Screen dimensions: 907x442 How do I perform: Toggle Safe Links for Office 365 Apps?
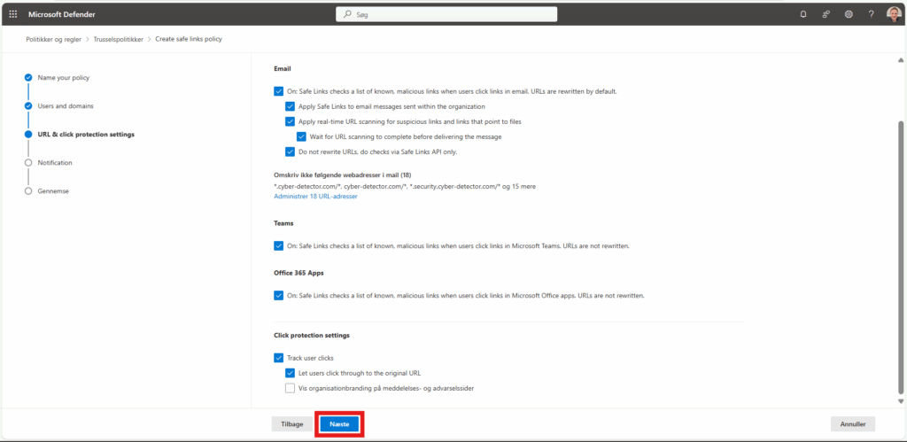click(279, 296)
